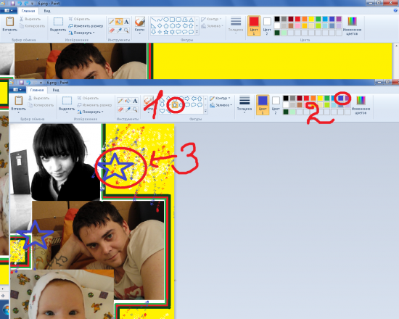The height and width of the screenshot is (319, 399).
Task: Select the Pencil tool in front Paint window
Action: tap(120, 101)
